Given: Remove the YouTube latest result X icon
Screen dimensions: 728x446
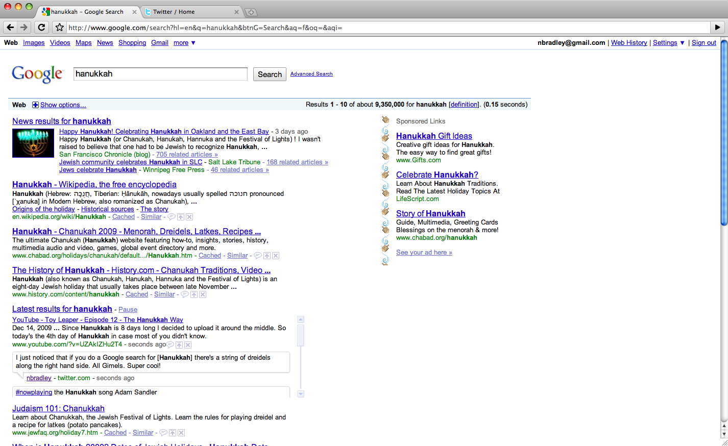Looking at the screenshot, I should pos(188,345).
